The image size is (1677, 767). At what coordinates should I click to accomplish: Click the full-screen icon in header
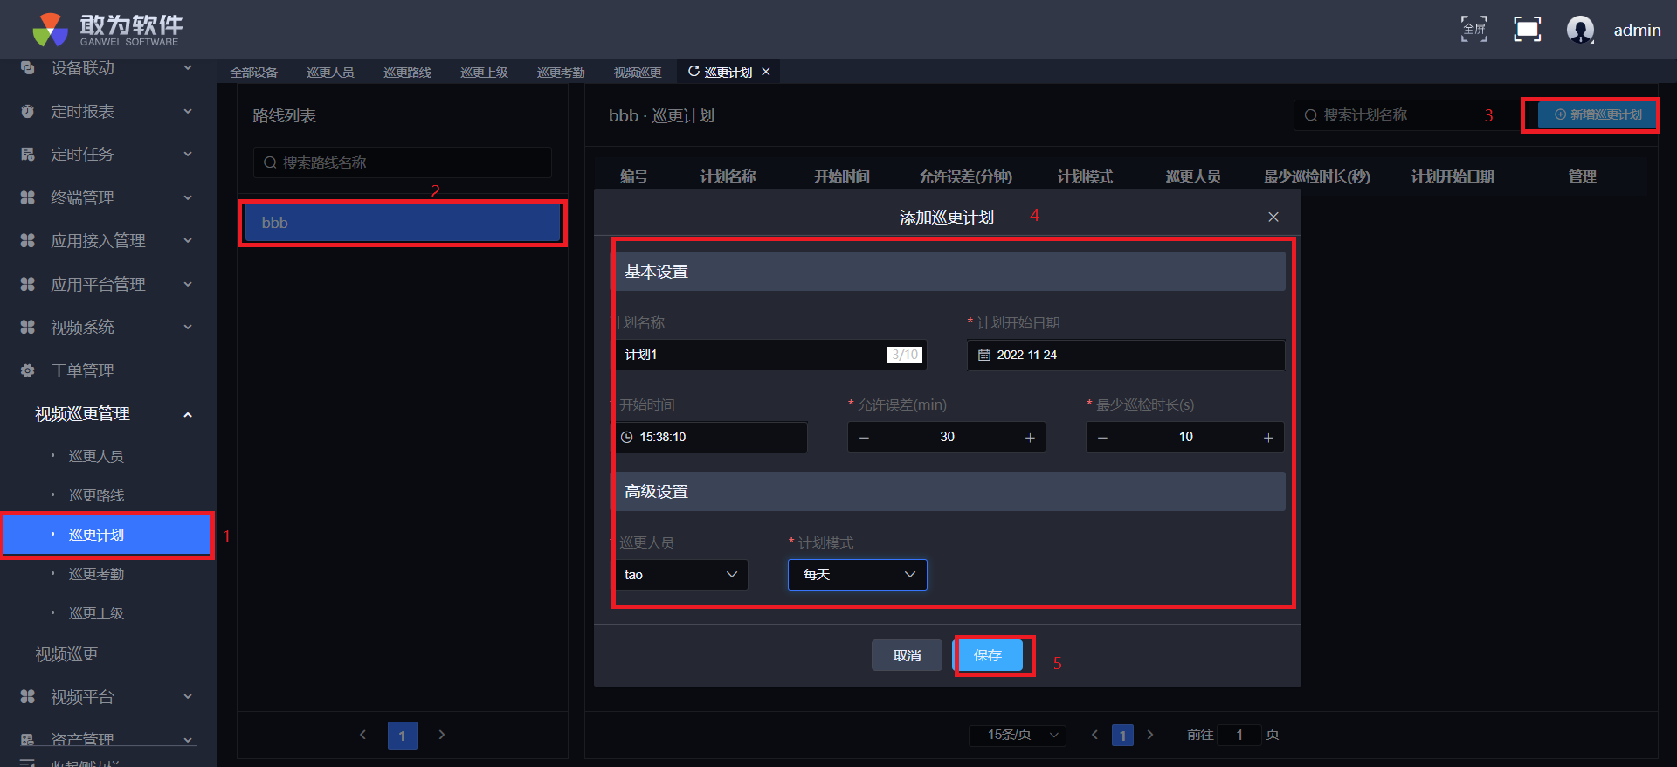click(x=1474, y=30)
